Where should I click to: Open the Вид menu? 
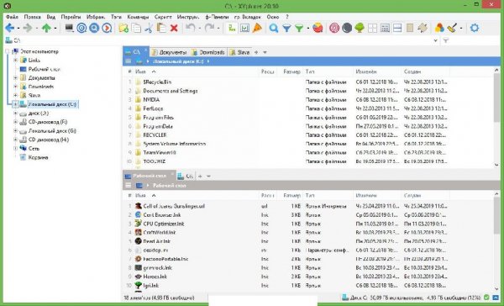50,17
